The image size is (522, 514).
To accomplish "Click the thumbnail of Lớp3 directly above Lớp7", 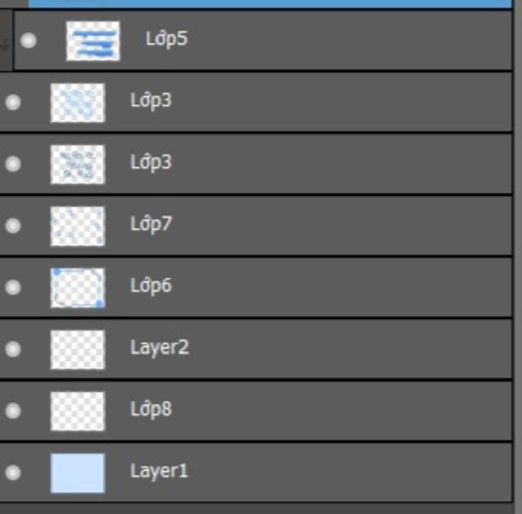I will (77, 165).
